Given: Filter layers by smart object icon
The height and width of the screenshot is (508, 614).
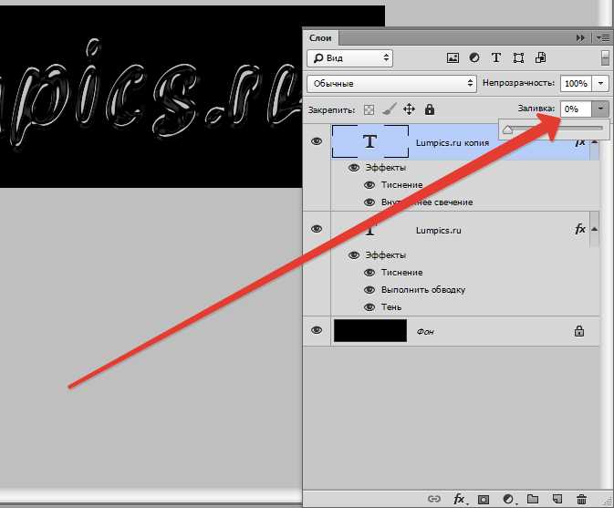Looking at the screenshot, I should click(541, 58).
